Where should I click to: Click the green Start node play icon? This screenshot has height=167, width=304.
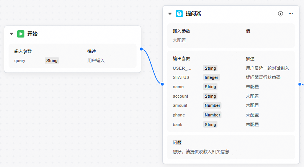click(x=21, y=34)
